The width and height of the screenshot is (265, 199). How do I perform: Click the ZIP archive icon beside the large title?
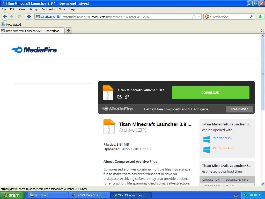(109, 127)
